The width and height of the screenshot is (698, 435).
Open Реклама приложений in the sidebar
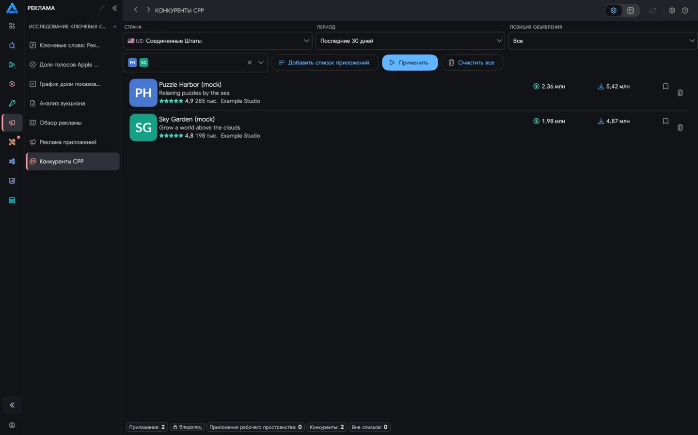pyautogui.click(x=73, y=142)
